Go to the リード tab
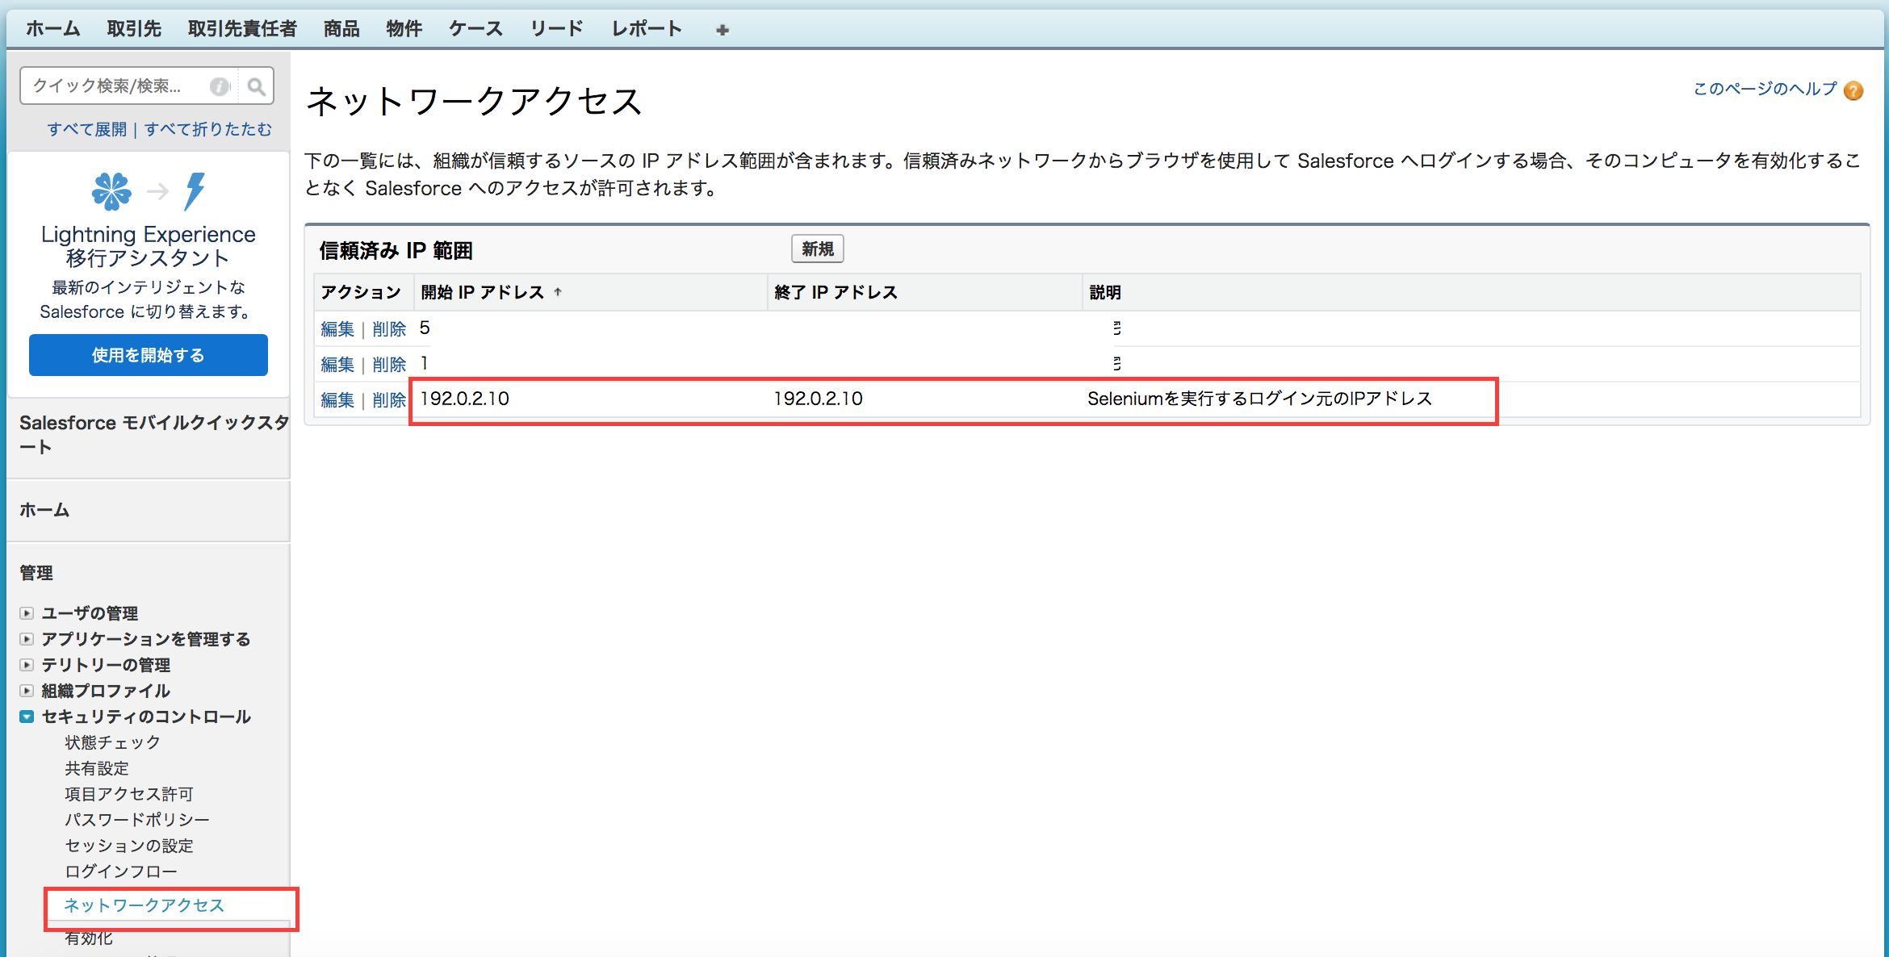This screenshot has height=957, width=1889. [556, 29]
